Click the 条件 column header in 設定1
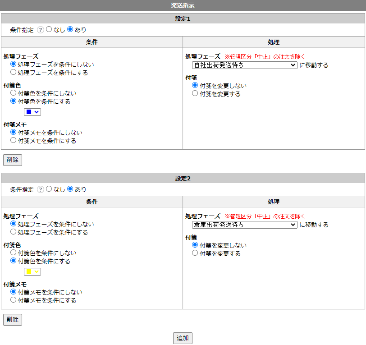 click(x=92, y=42)
